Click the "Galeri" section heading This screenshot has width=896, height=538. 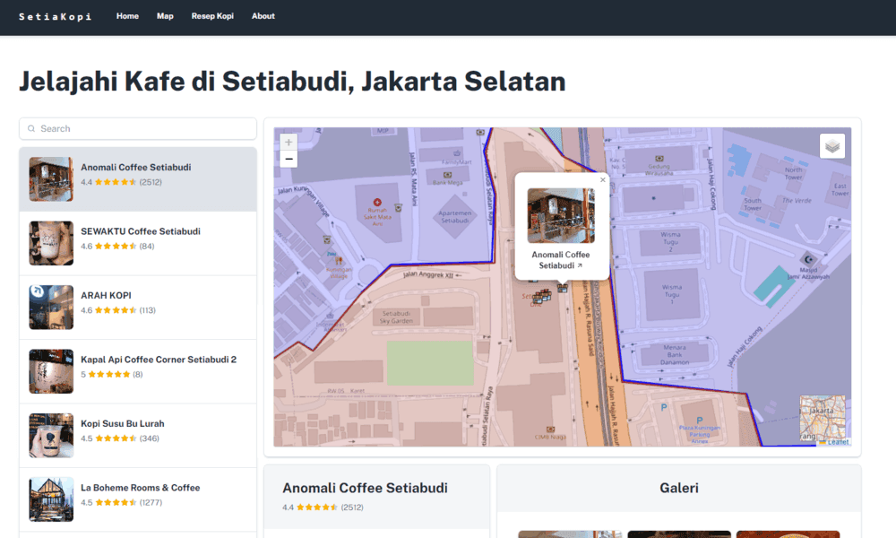[x=679, y=488]
